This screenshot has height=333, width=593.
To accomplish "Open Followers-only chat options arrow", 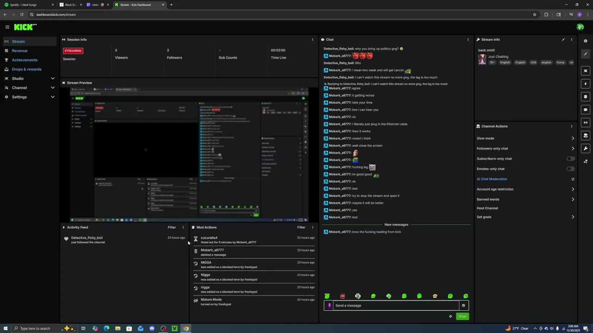I will (573, 148).
